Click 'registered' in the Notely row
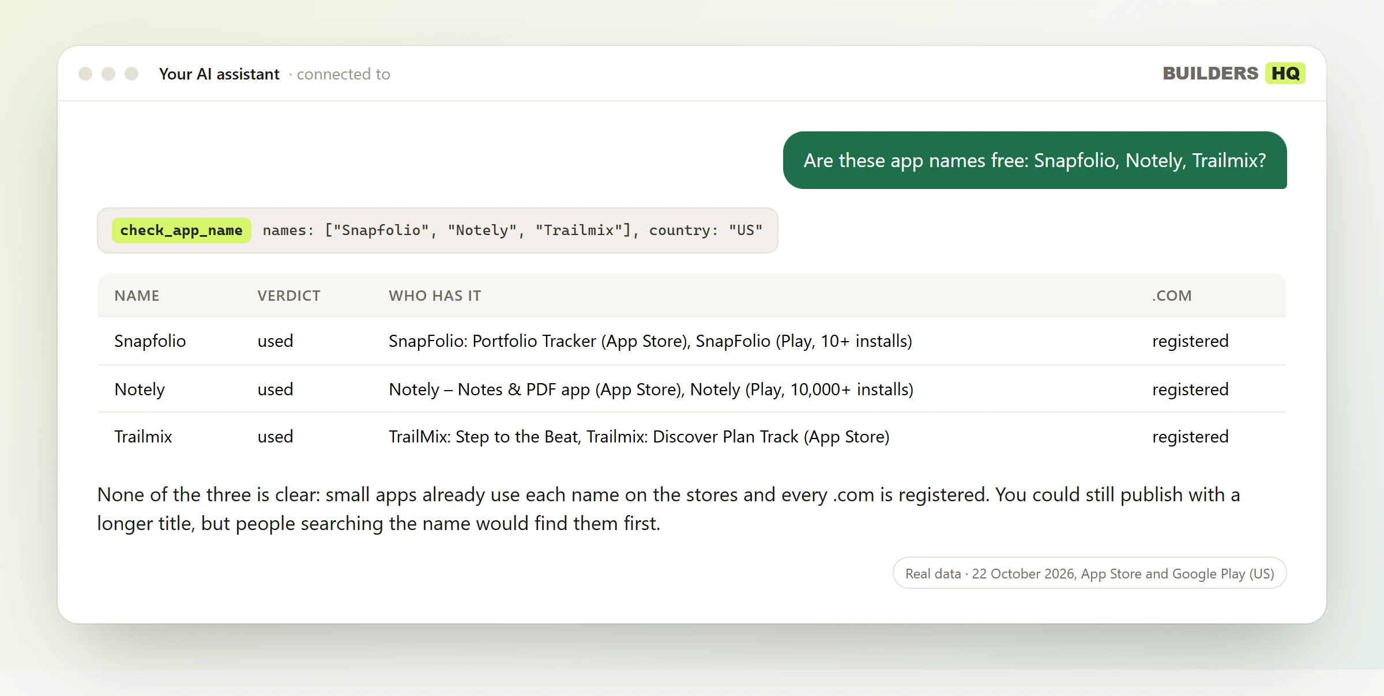 click(x=1190, y=389)
